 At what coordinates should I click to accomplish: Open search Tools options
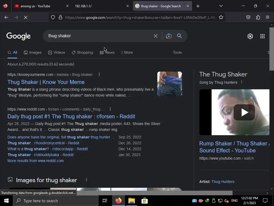[x=177, y=52]
